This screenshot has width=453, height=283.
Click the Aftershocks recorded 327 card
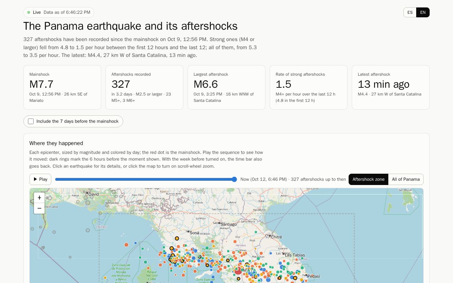[144, 87]
